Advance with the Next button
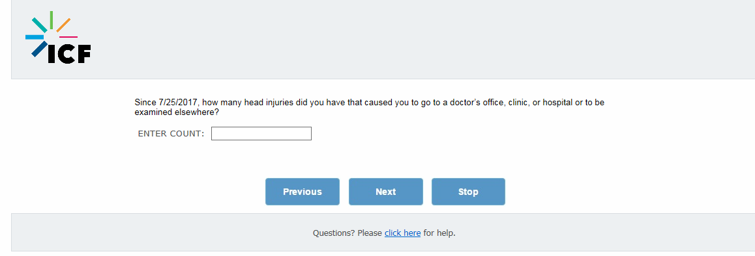This screenshot has height=256, width=755. (386, 192)
